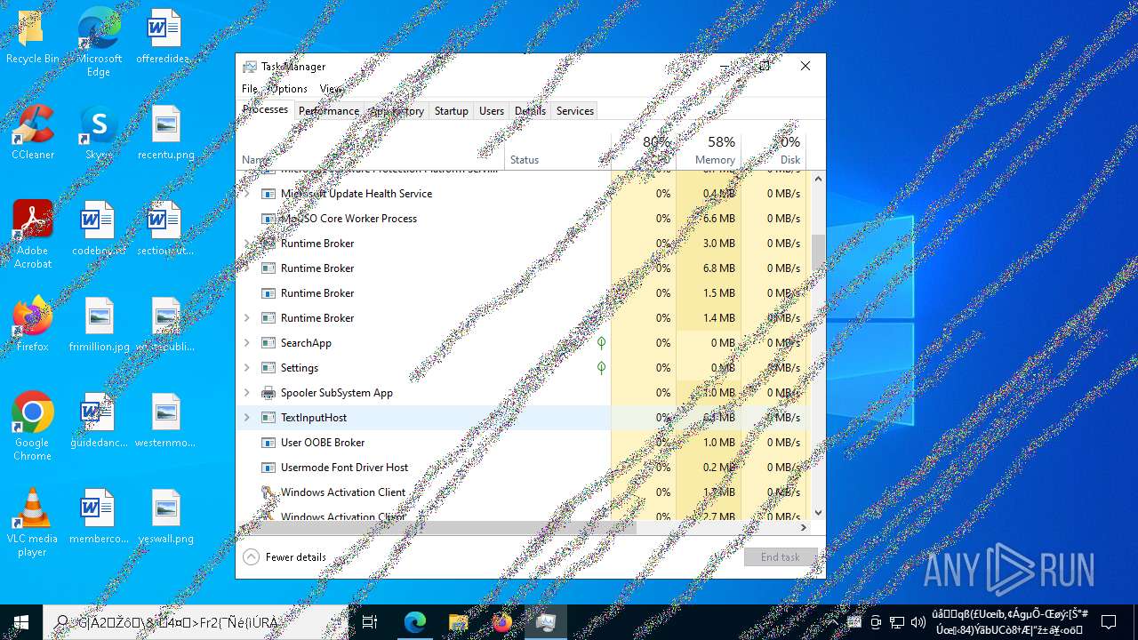Switch to the Services tab

pos(575,111)
